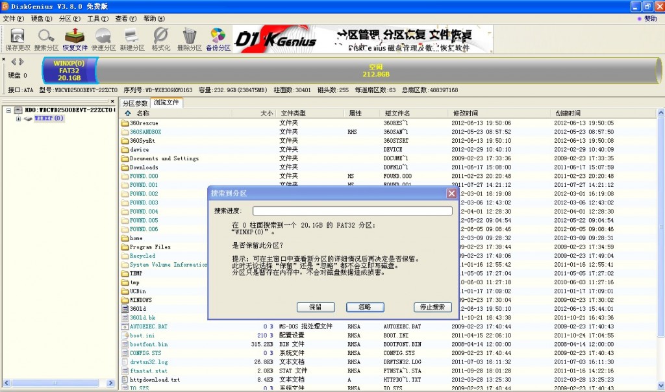Screen dimensions: 665x392
Task: Click the 保存更改 (Save Changes) toolbar icon
Action: coord(16,40)
